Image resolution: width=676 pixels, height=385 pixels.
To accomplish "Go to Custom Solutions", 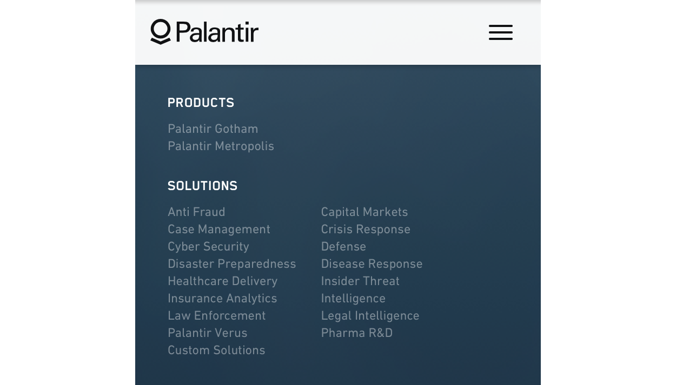I will pos(216,350).
